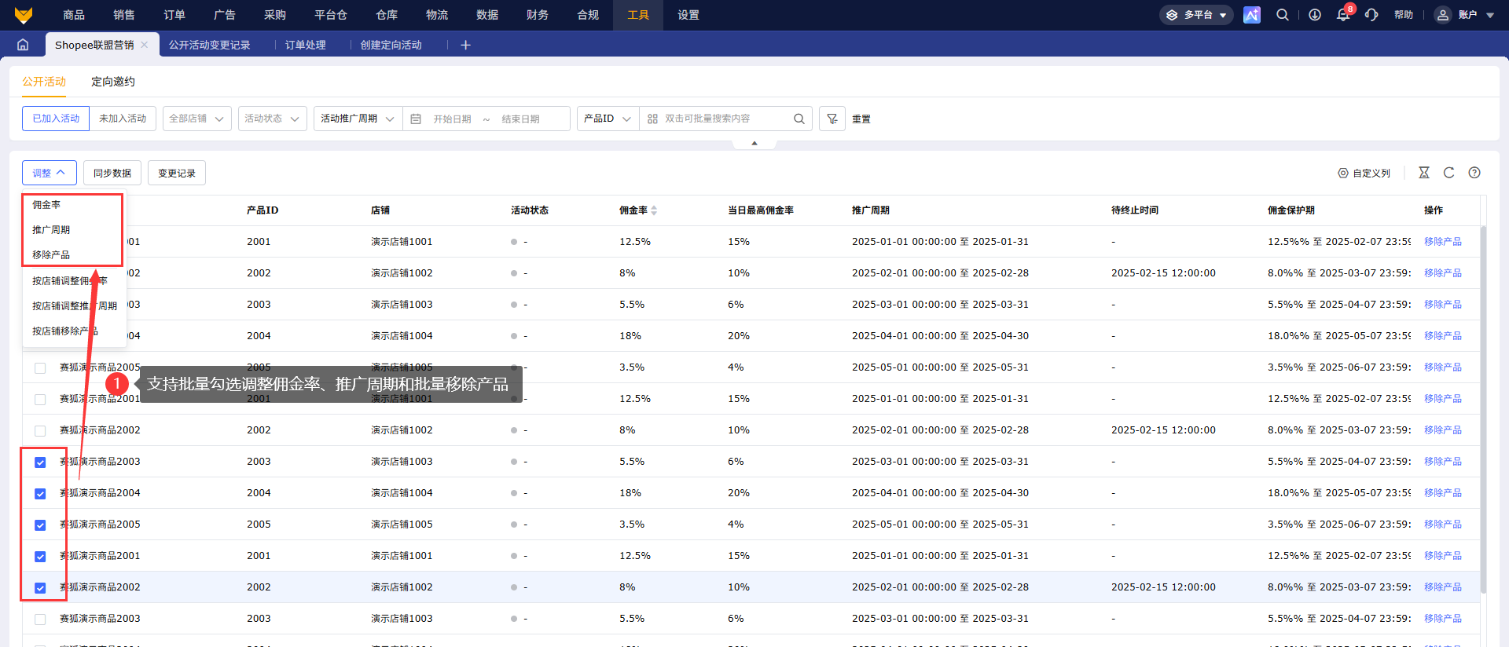Open the 多平台 platform dropdown
The height and width of the screenshot is (647, 1509).
point(1196,15)
